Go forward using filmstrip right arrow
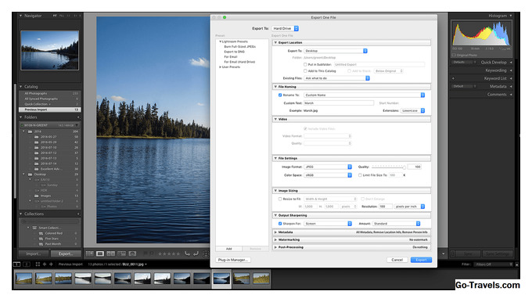The height and width of the screenshot is (302, 532). pyautogui.click(x=51, y=264)
